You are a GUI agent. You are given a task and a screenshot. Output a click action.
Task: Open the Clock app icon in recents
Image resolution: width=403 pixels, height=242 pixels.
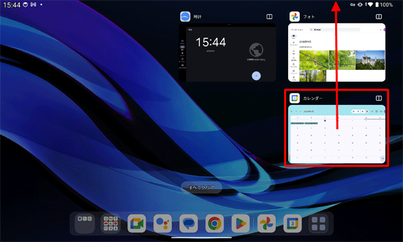(x=185, y=17)
